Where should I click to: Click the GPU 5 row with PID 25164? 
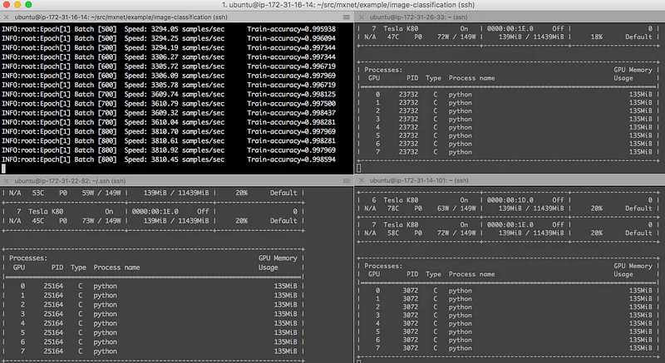click(x=154, y=332)
